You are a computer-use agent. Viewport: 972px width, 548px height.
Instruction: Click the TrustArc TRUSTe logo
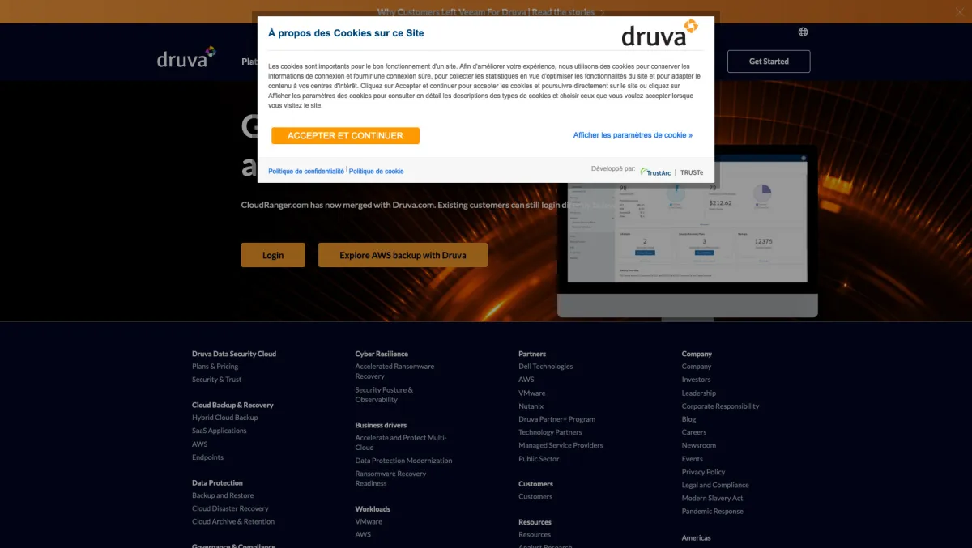pyautogui.click(x=671, y=172)
